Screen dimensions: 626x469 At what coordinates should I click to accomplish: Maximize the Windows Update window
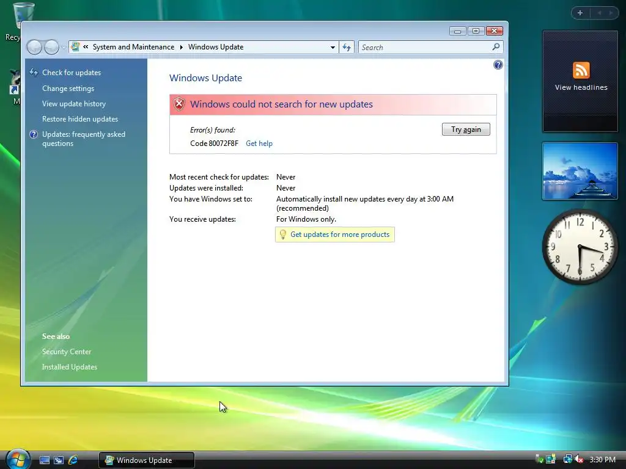point(476,31)
